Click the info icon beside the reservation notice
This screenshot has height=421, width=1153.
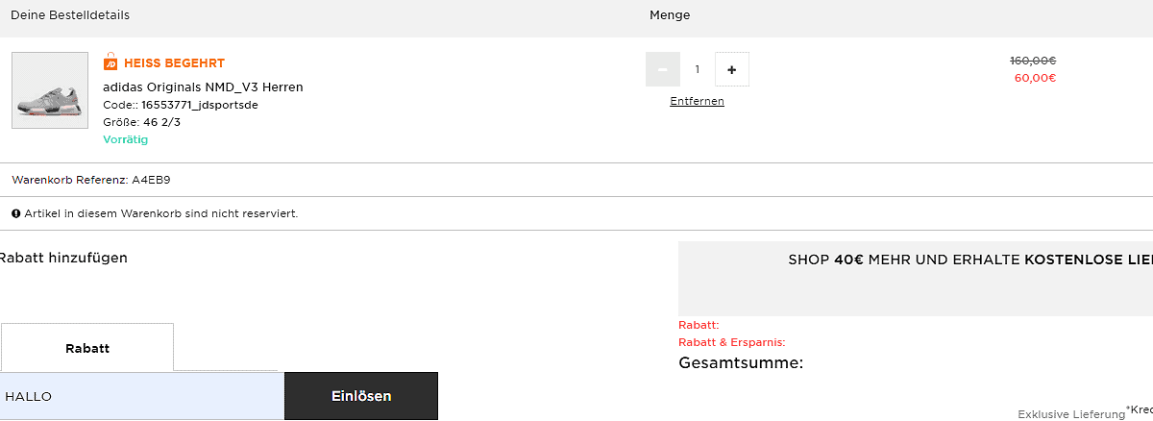[15, 213]
